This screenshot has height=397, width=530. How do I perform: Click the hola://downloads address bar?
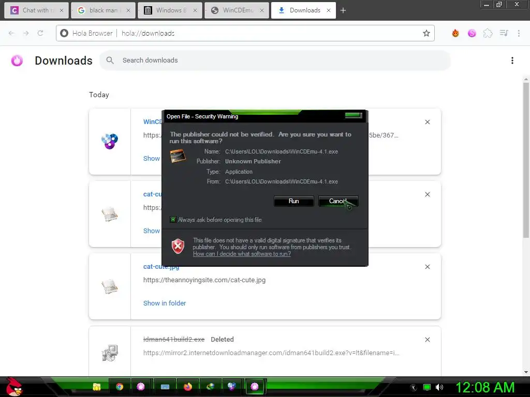pyautogui.click(x=245, y=33)
